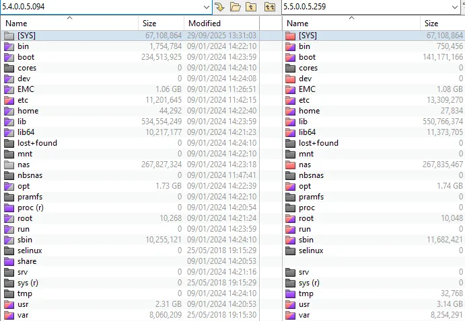Image resolution: width=465 pixels, height=321 pixels.
Task: Click the Browse for Folder toolbar icon
Action: 236,7
